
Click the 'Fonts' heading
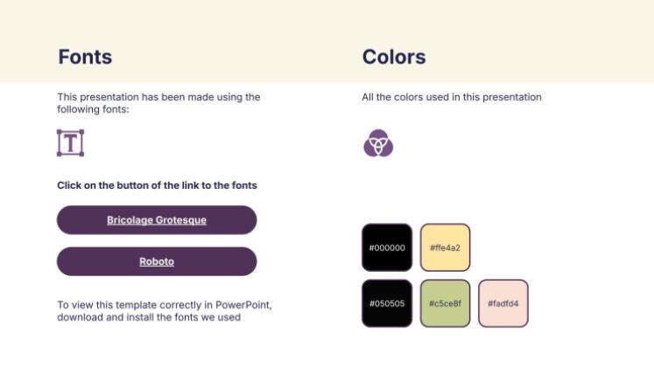click(85, 58)
